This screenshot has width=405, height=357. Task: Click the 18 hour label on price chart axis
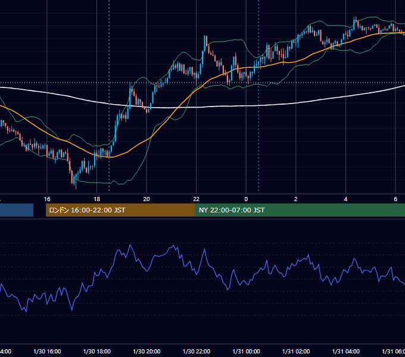96,199
